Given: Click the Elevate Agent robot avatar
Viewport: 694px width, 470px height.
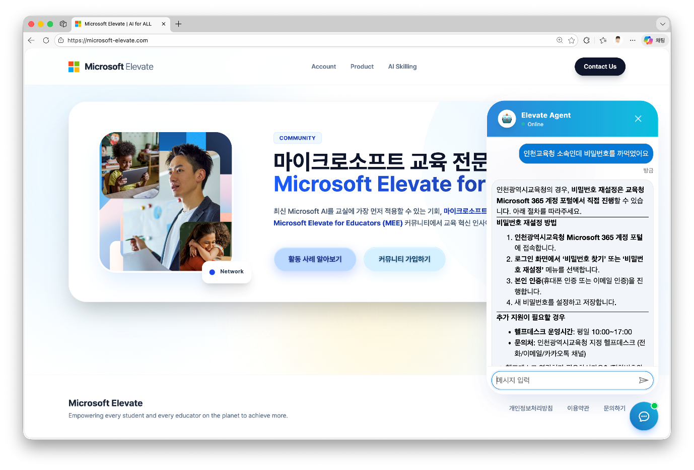Looking at the screenshot, I should [x=507, y=119].
